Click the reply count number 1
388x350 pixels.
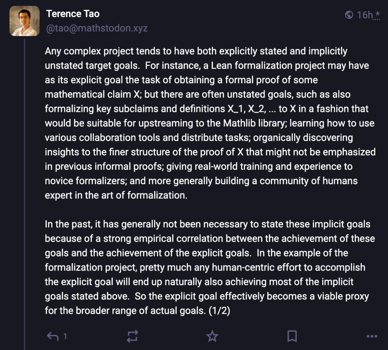click(65, 336)
